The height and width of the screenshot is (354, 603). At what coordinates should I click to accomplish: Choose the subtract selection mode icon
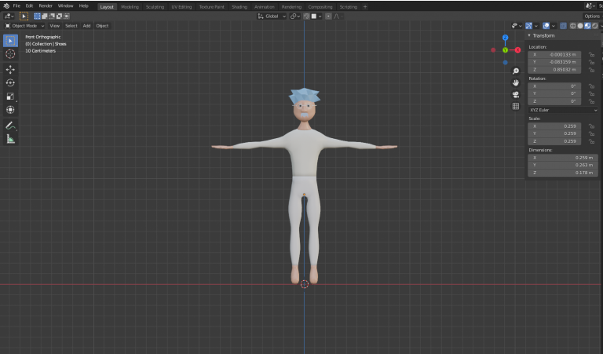[52, 16]
